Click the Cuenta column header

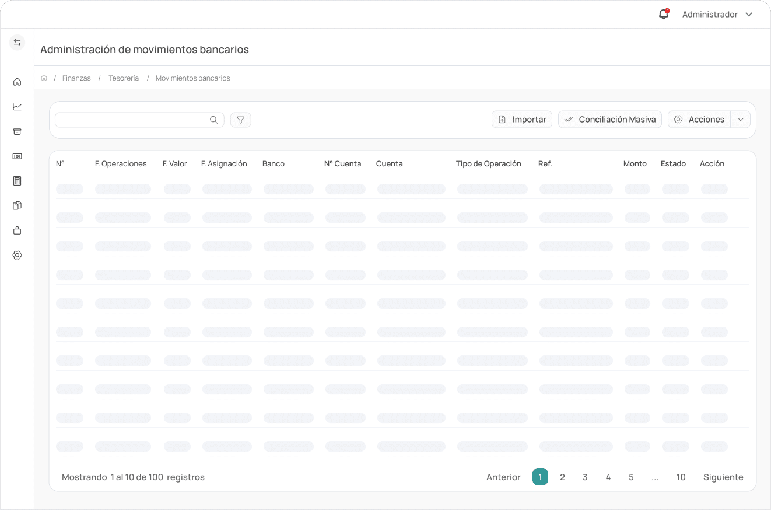[x=390, y=163]
